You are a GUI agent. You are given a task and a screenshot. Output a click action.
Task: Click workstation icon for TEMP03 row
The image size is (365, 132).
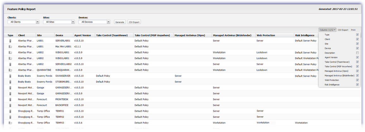[10, 123]
